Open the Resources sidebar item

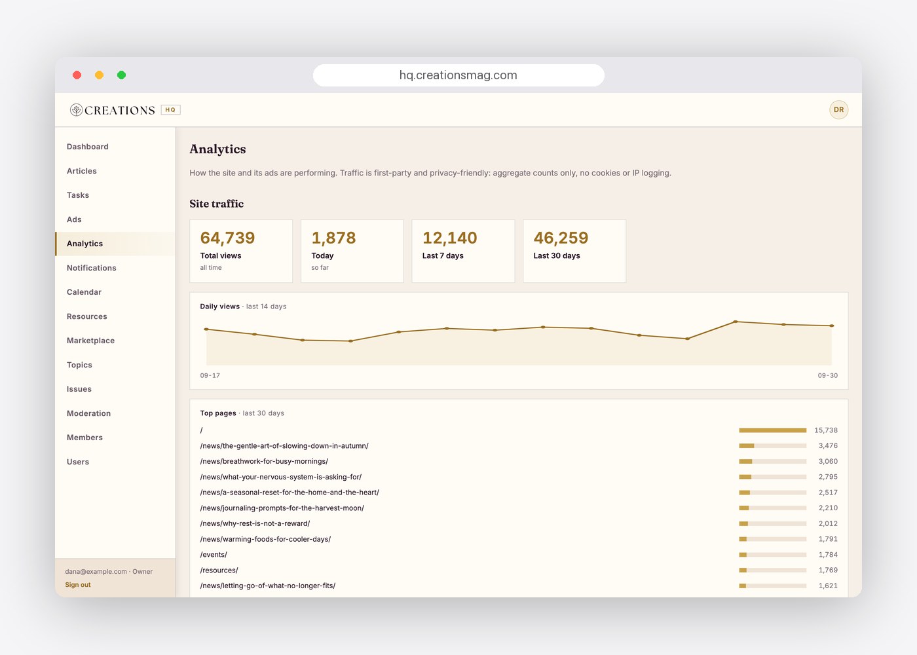115,316
